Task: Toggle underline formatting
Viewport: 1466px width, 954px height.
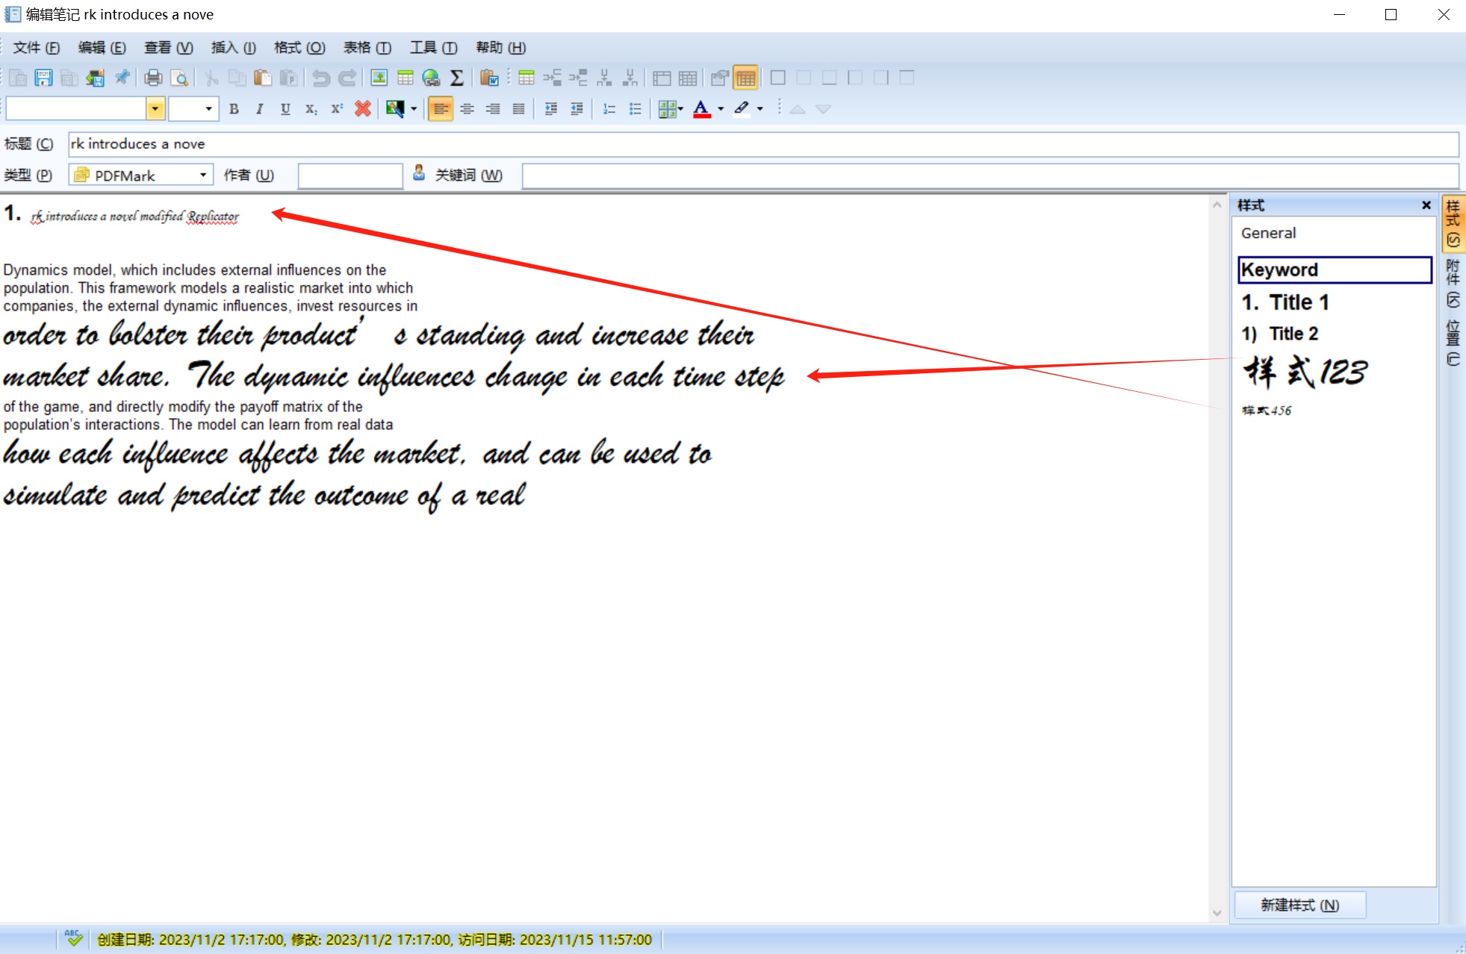Action: (x=285, y=109)
